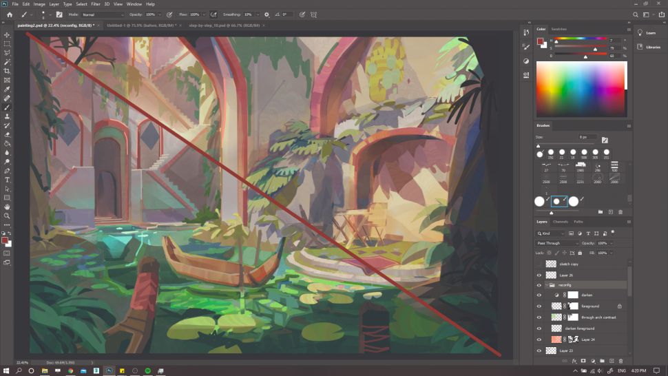Image resolution: width=668 pixels, height=376 pixels.
Task: Collapse the reconfig layer group
Action: point(546,284)
